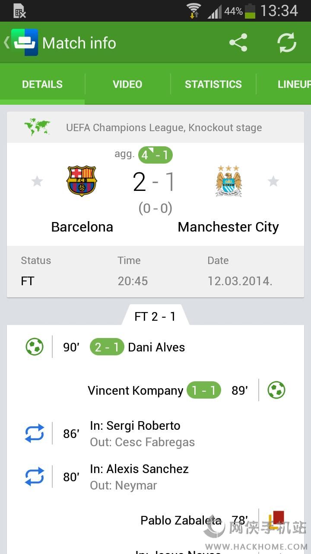The width and height of the screenshot is (311, 554).
Task: Toggle favorite star for Manchester City
Action: coord(273,181)
